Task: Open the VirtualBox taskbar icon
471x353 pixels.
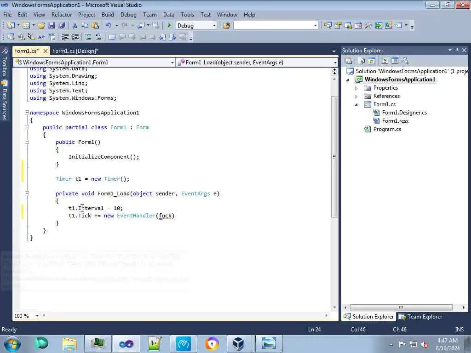Action: (239, 344)
